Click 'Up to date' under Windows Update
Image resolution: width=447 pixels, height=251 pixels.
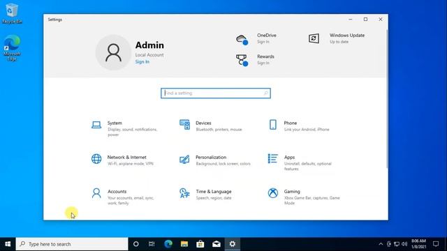point(339,42)
